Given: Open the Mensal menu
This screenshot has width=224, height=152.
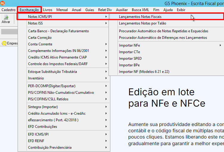Looking at the screenshot, I should pos(62,10).
